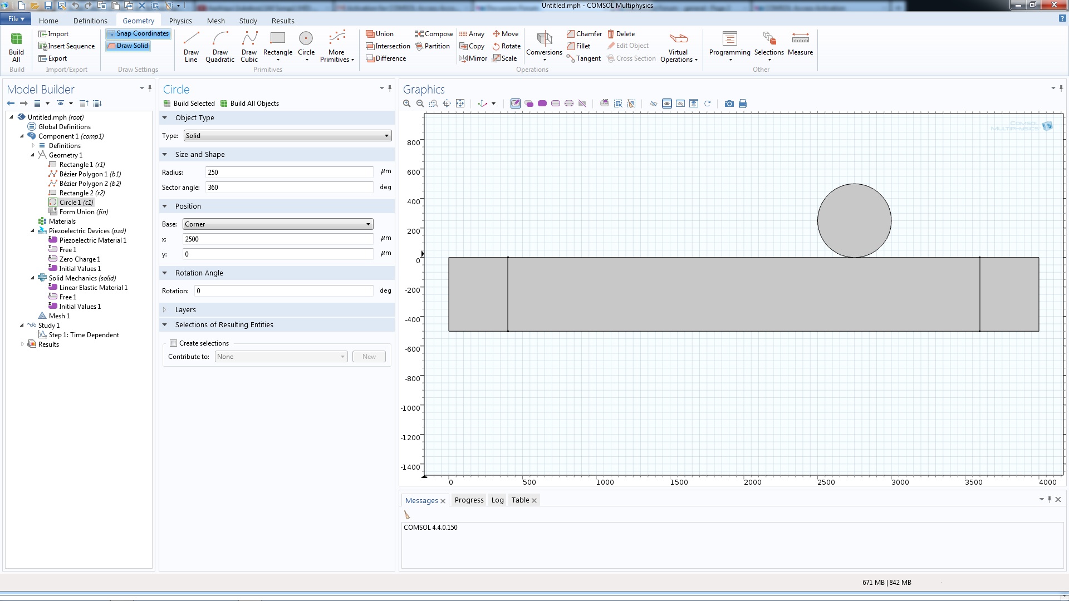
Task: Toggle the Snap Coordinates option
Action: click(138, 33)
